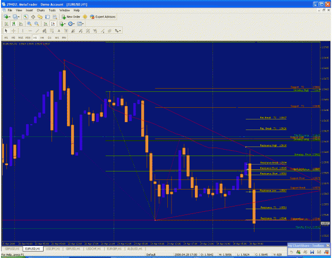Close the ChartShare Toolbox panel

click(328, 245)
